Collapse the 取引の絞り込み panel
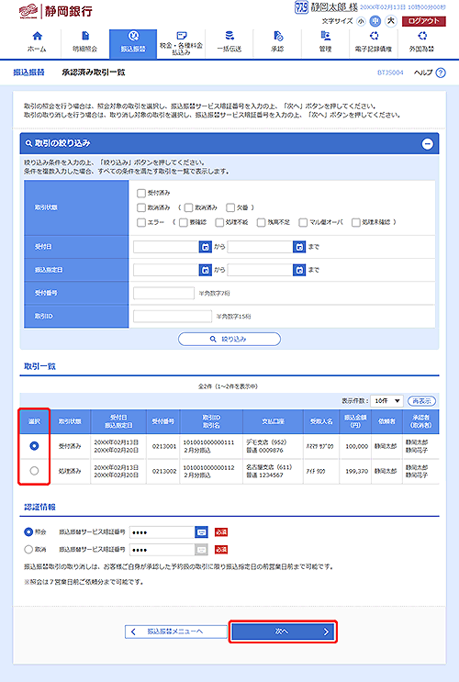459x682 pixels. point(427,144)
